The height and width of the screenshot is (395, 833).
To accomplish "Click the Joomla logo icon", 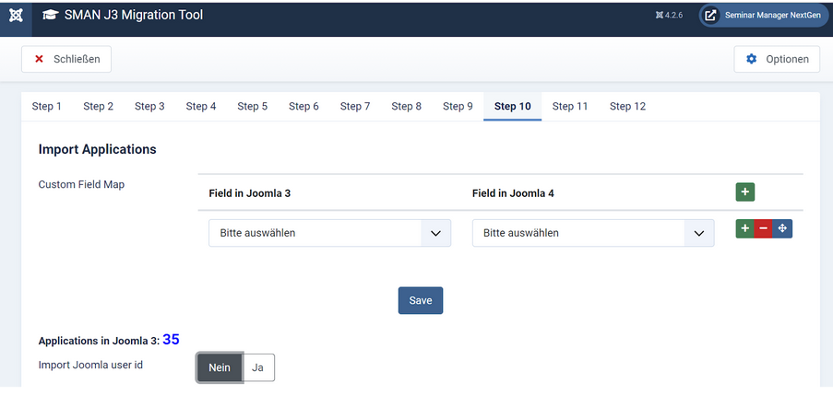I will [x=15, y=16].
